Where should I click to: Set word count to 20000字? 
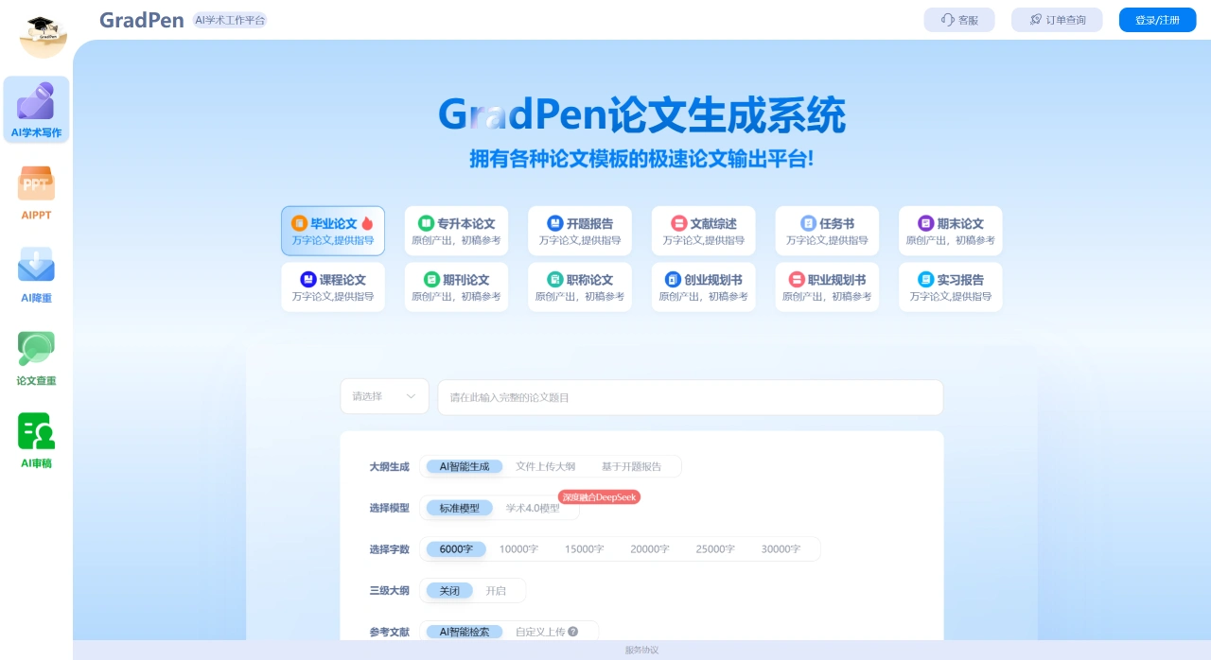point(650,548)
